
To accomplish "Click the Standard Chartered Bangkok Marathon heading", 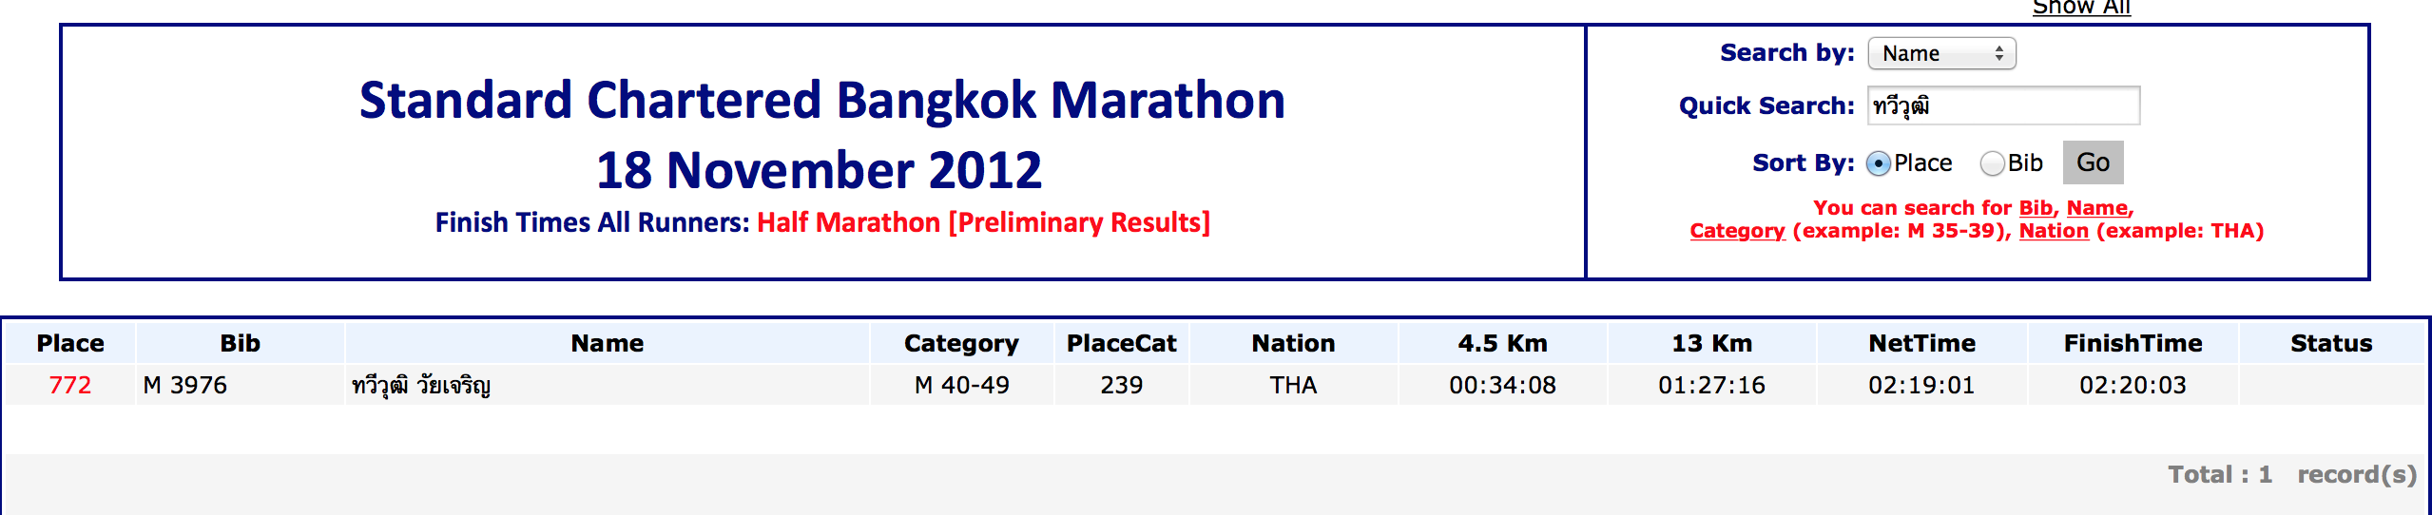I will point(821,101).
